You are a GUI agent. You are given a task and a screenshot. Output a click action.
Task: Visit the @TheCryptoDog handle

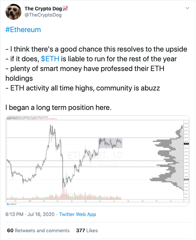click(43, 15)
